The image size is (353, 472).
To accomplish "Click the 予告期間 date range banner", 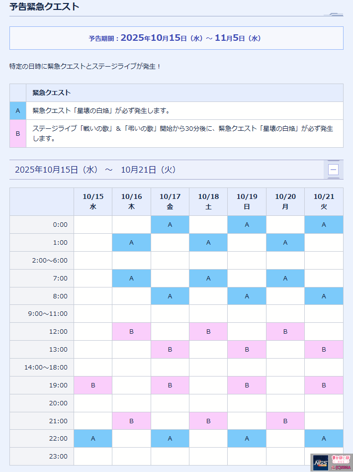I will [176, 38].
